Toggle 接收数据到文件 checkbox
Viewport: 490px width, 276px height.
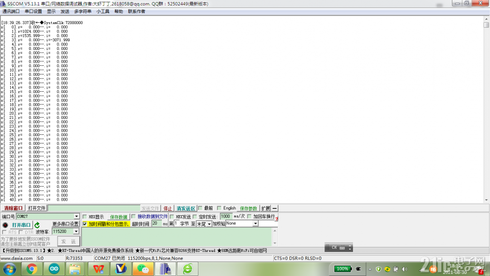(133, 216)
